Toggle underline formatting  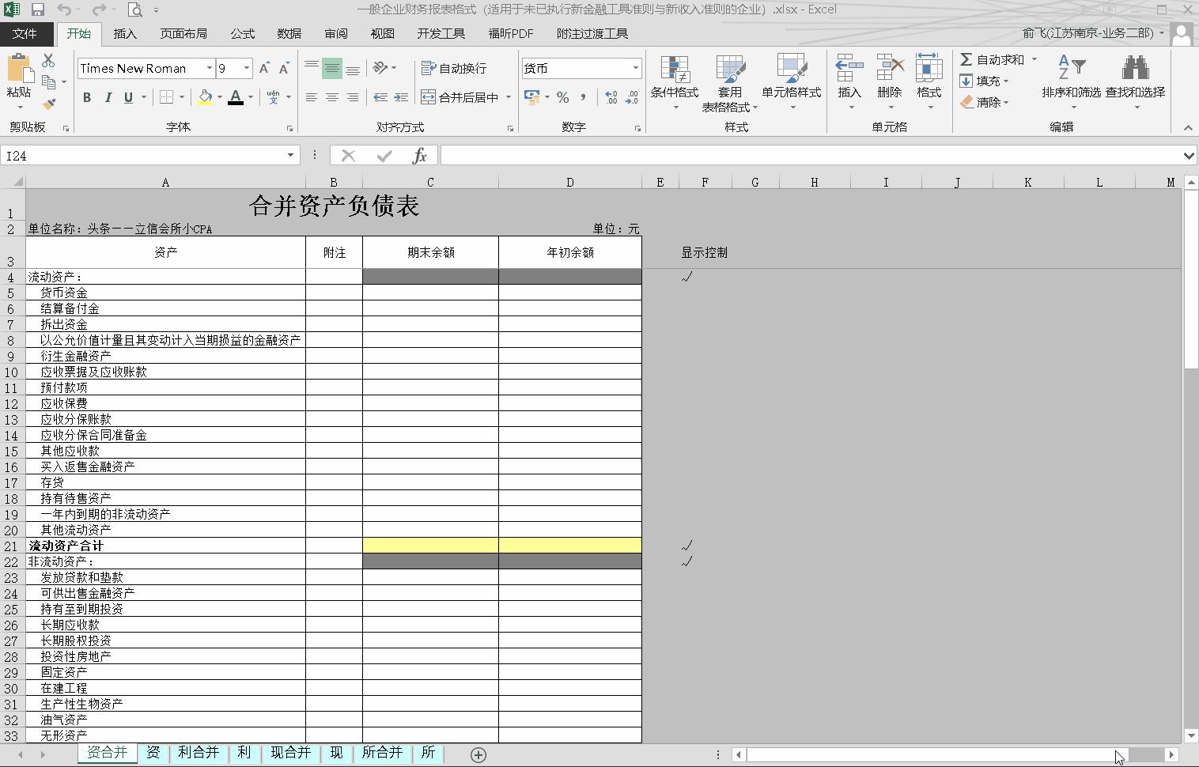[x=127, y=97]
